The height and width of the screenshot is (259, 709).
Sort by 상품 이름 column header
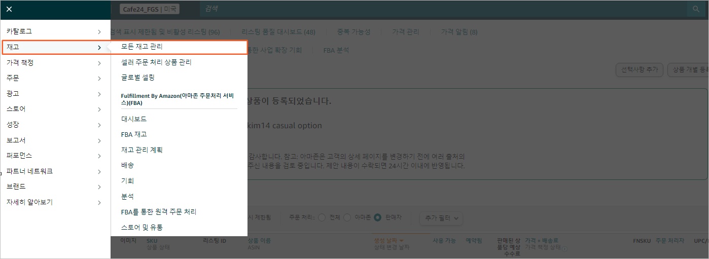(259, 241)
